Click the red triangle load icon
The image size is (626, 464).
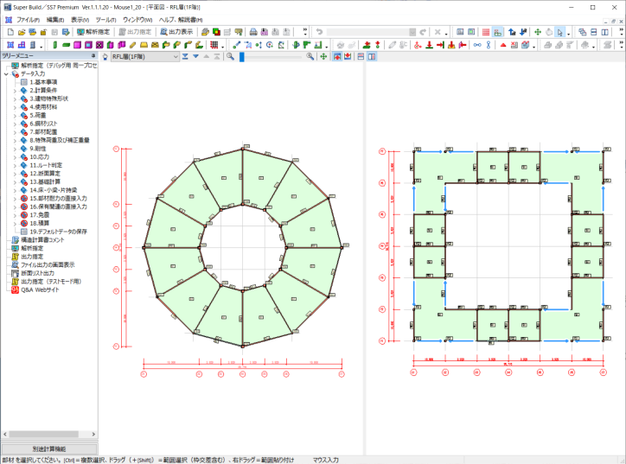[503, 45]
